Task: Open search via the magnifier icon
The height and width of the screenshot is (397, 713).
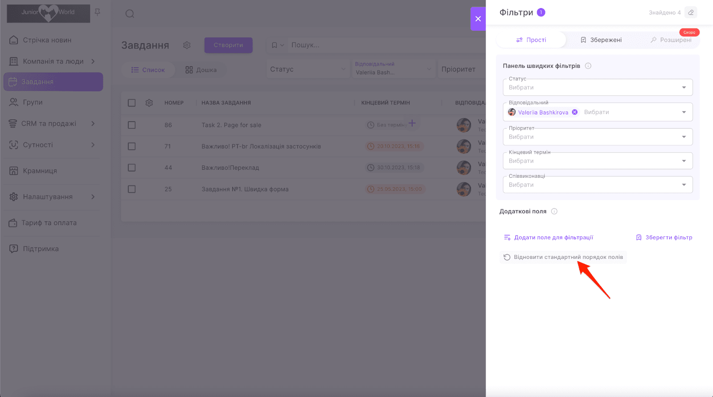Action: [130, 14]
